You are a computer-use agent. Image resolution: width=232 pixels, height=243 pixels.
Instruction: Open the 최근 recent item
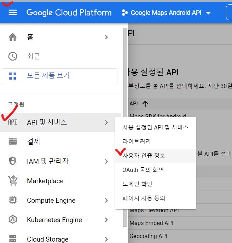(60, 56)
